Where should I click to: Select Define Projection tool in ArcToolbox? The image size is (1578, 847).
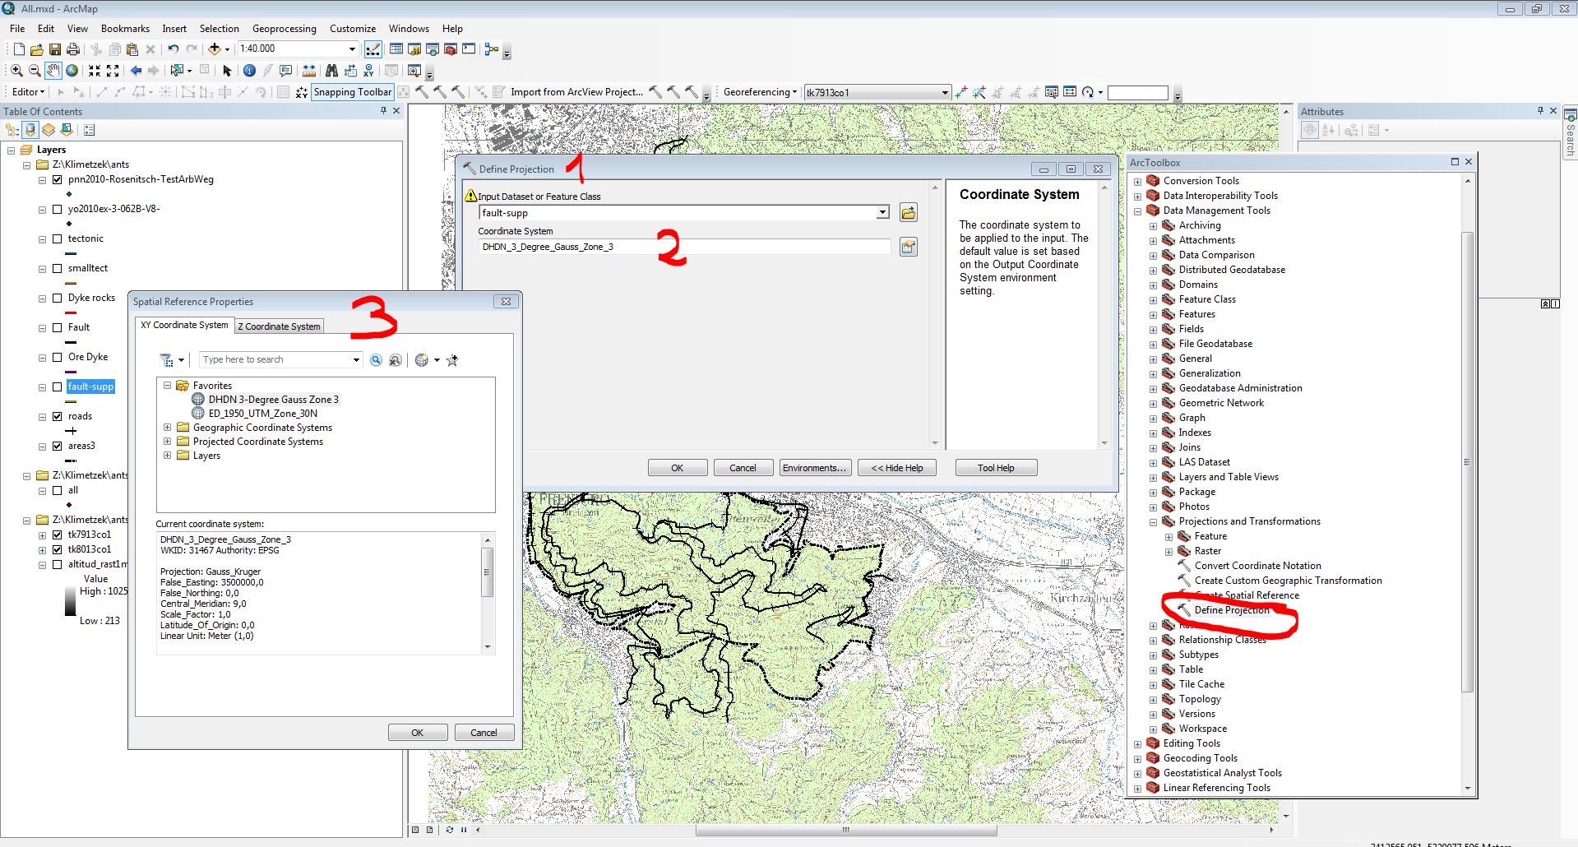[x=1232, y=610]
